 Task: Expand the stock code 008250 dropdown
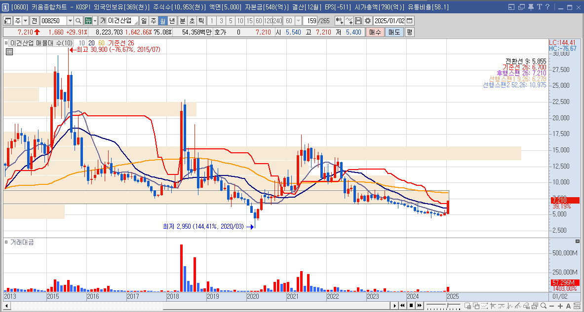click(x=70, y=21)
